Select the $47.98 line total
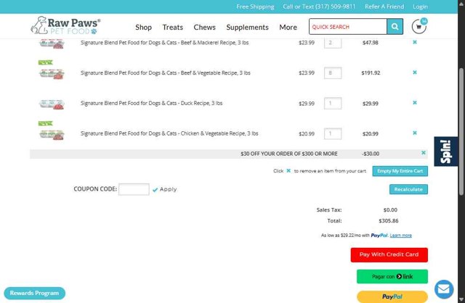 pos(371,43)
